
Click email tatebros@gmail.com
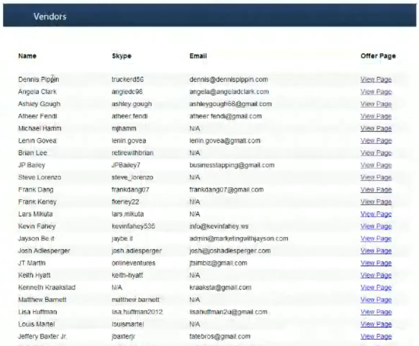[x=220, y=337]
